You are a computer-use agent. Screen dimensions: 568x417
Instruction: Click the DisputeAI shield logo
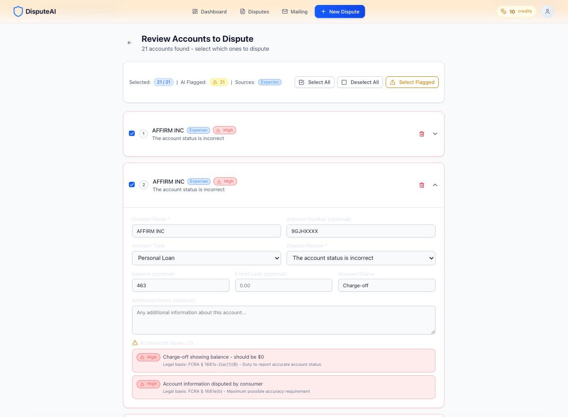click(18, 11)
